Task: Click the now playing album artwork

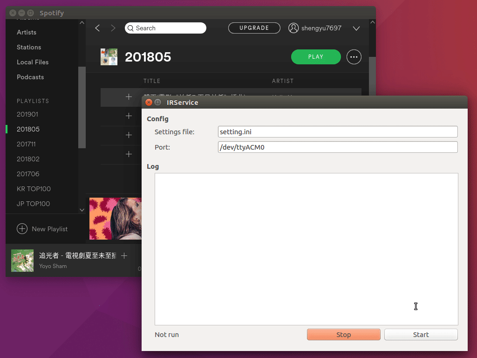Action: click(x=22, y=261)
